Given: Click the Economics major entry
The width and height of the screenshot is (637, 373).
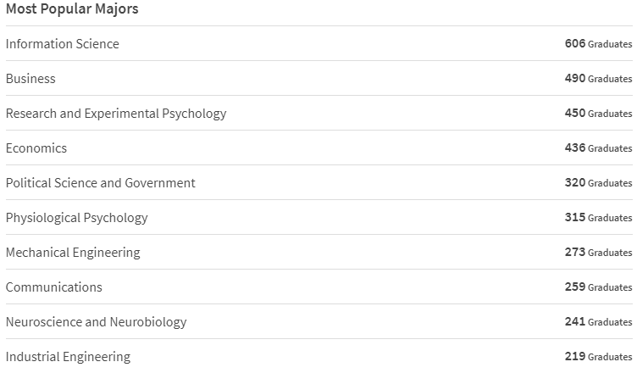Looking at the screenshot, I should click(x=36, y=148).
